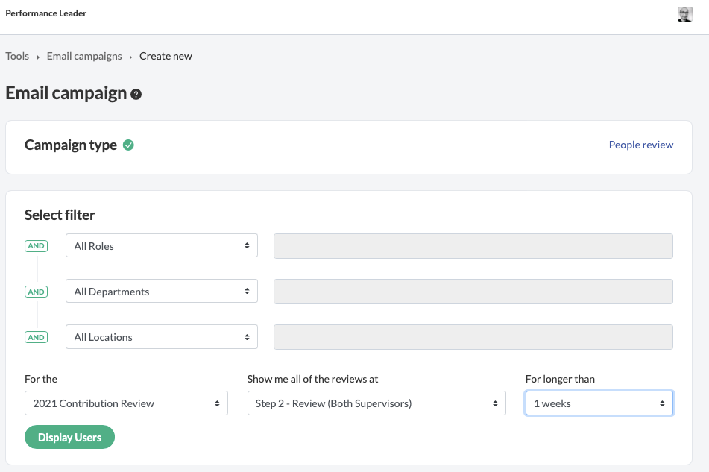Open the Step 2 - Review step dropdown
Image resolution: width=709 pixels, height=472 pixels.
click(376, 403)
